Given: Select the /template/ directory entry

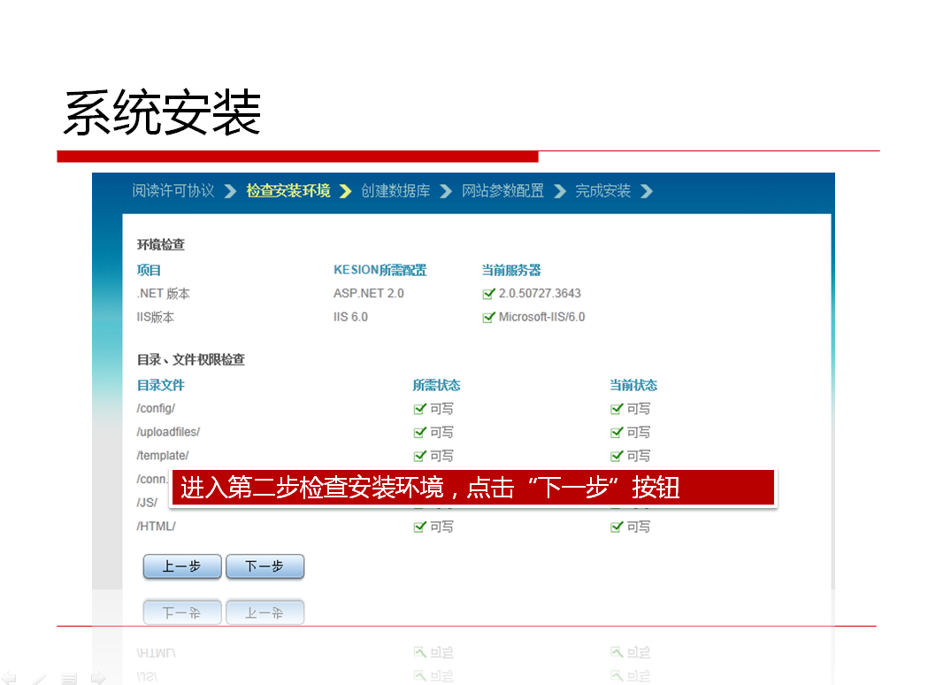Looking at the screenshot, I should pyautogui.click(x=163, y=456).
